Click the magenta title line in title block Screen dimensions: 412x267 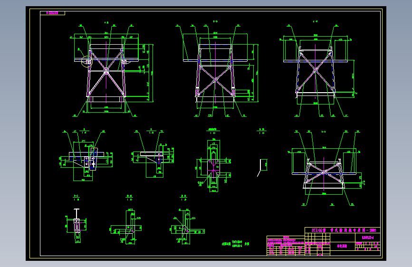(x=344, y=230)
